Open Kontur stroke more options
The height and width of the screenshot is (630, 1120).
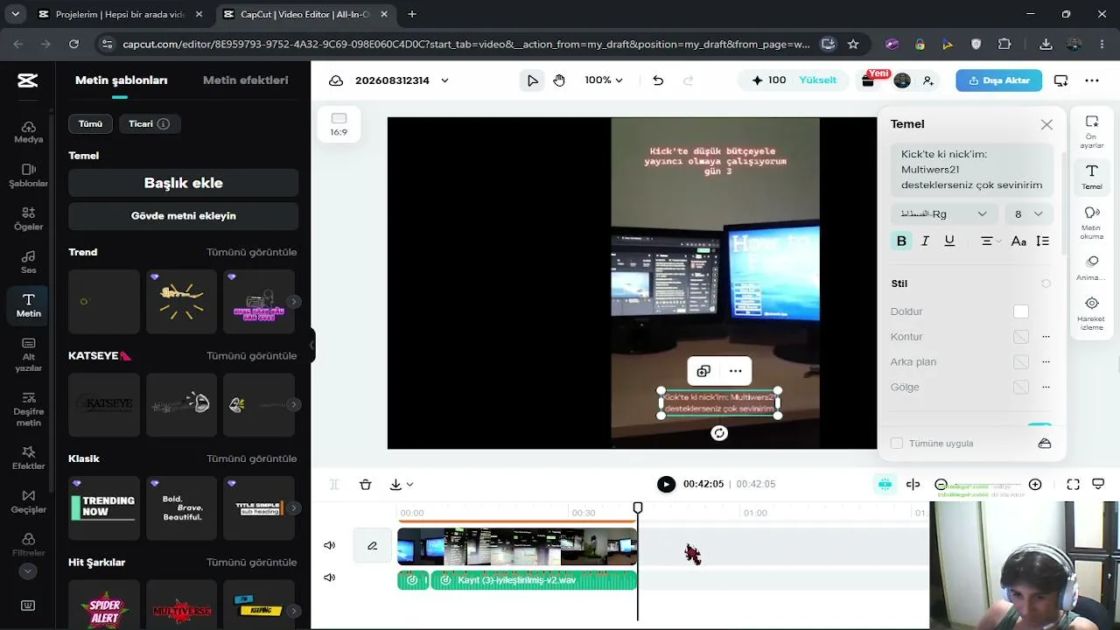pyautogui.click(x=1046, y=337)
